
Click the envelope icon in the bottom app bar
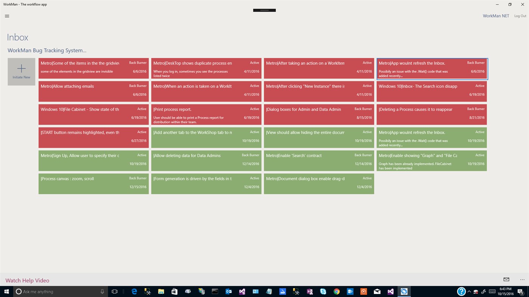pyautogui.click(x=506, y=279)
